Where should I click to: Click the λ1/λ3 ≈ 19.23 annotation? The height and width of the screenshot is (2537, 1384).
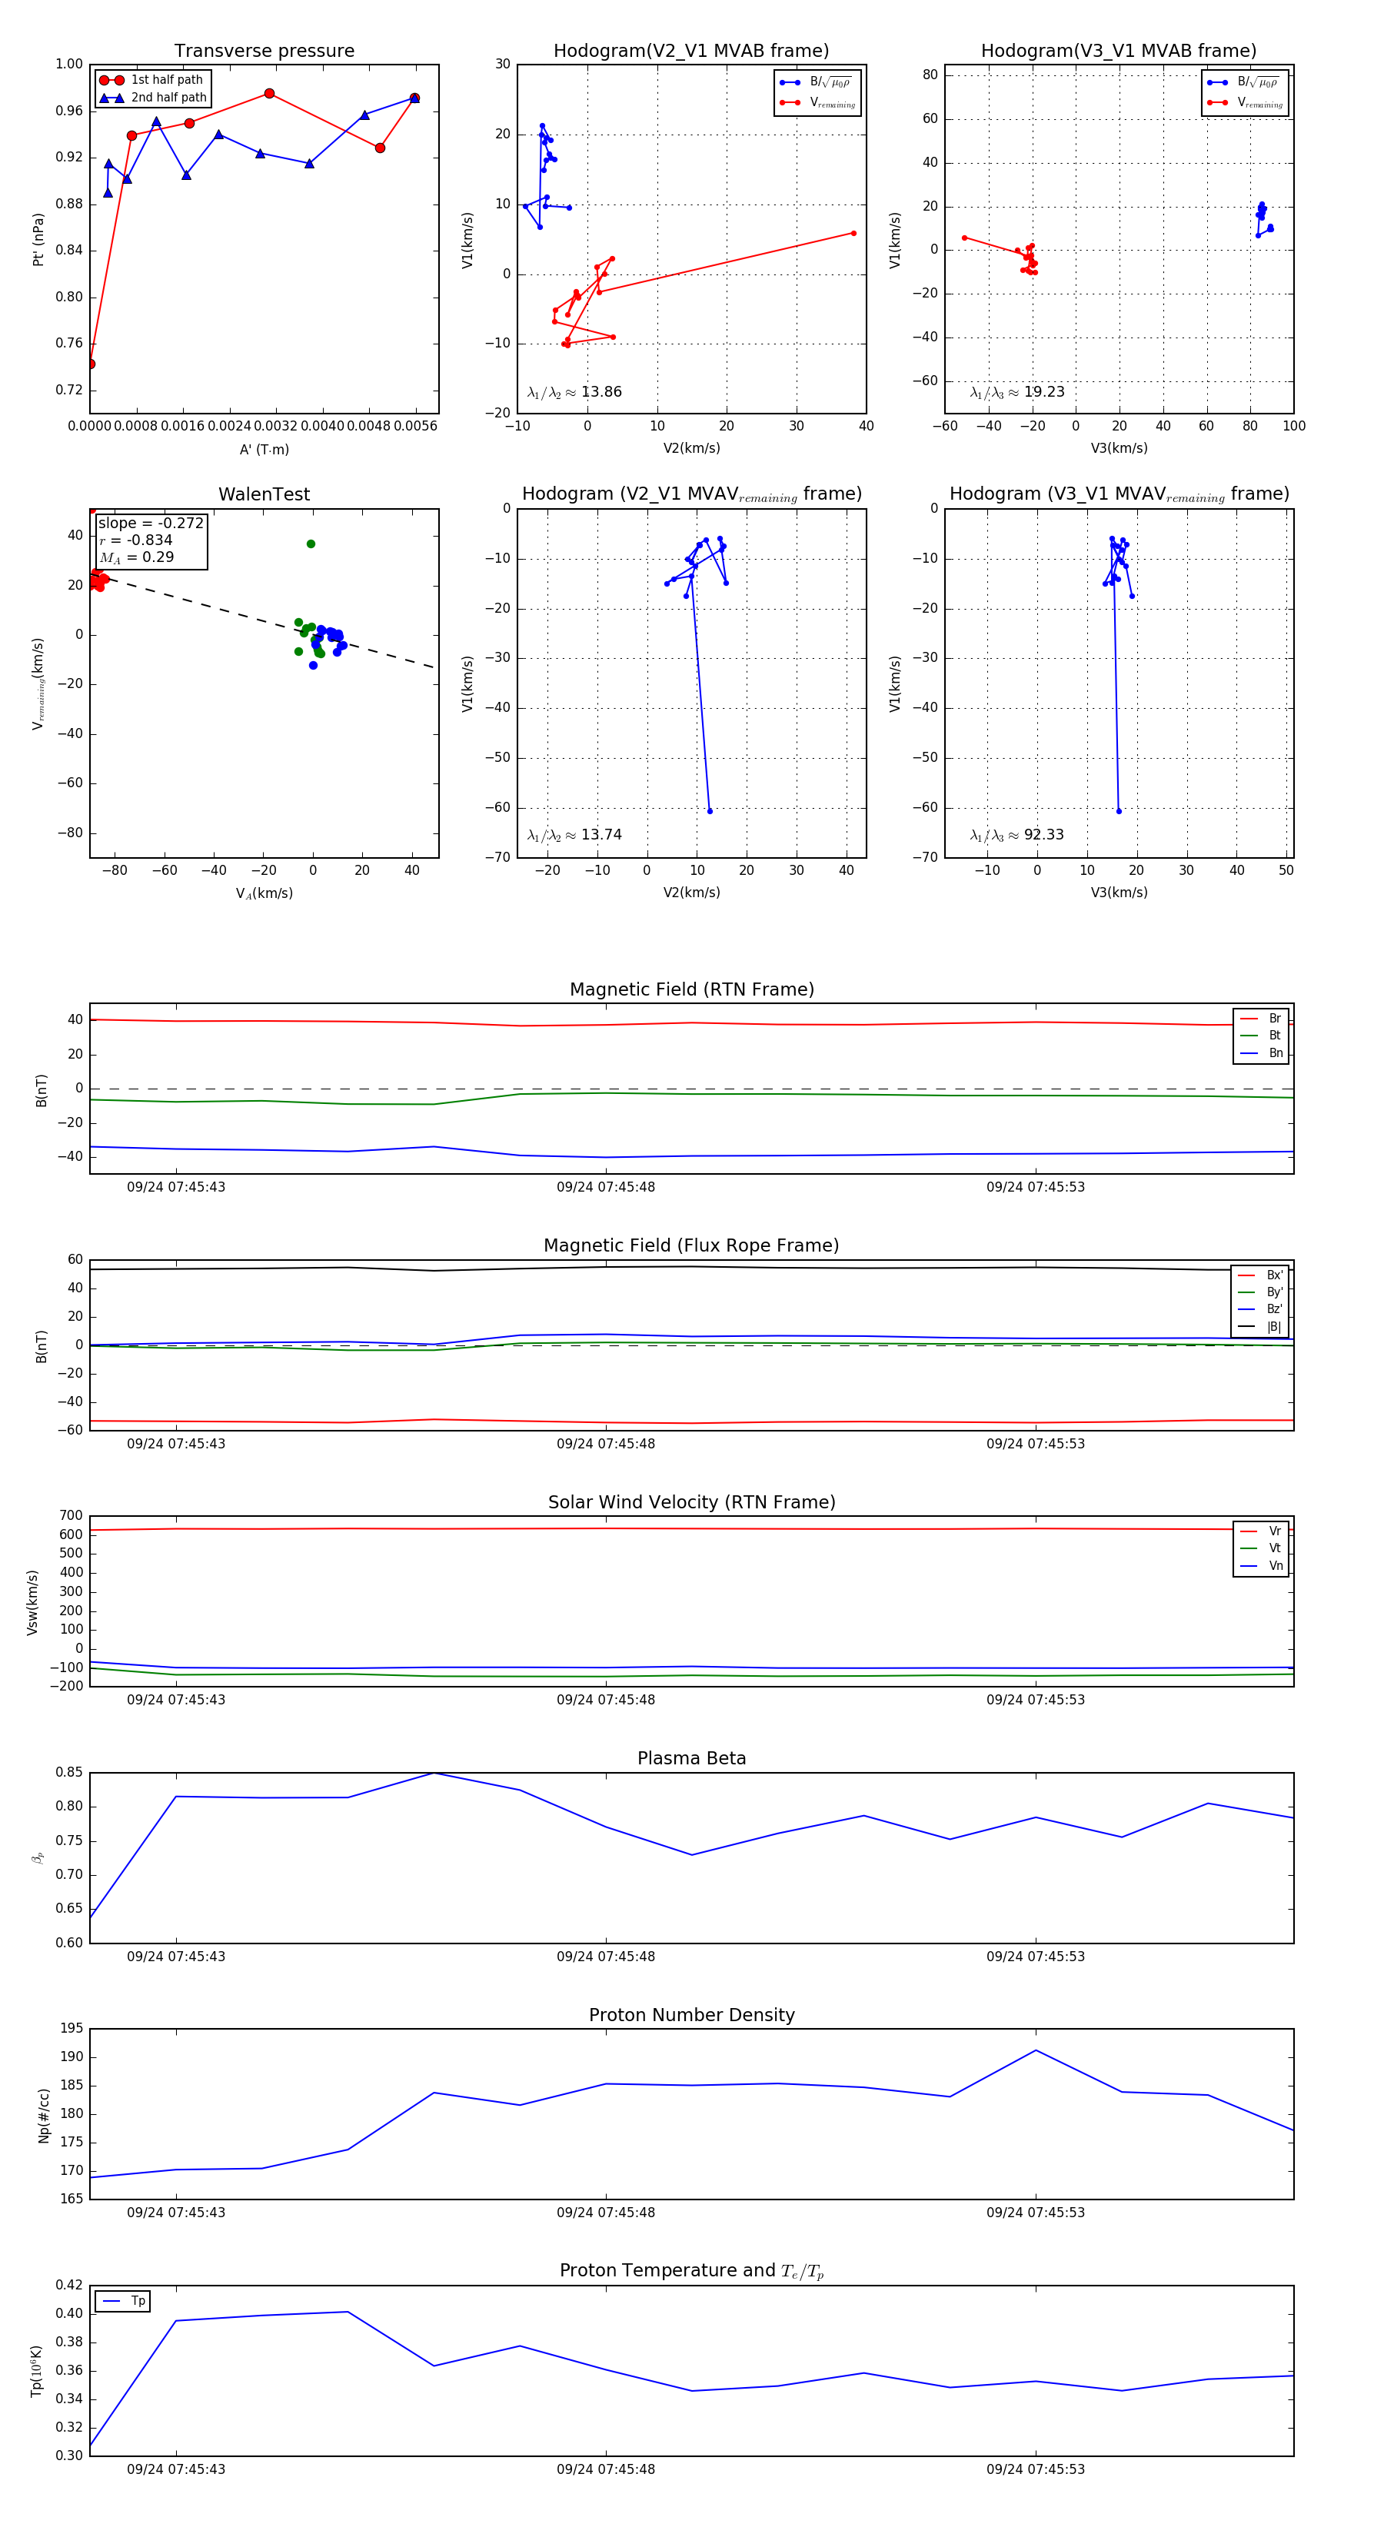coord(1017,392)
